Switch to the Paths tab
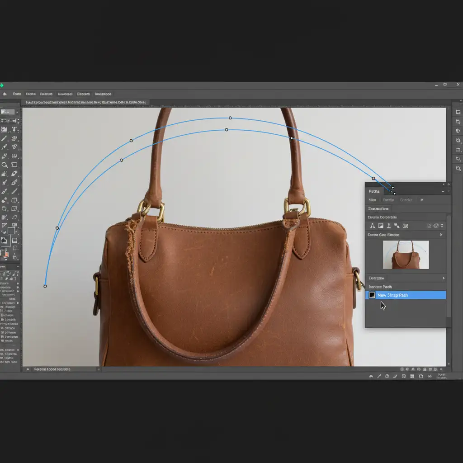 coord(374,191)
